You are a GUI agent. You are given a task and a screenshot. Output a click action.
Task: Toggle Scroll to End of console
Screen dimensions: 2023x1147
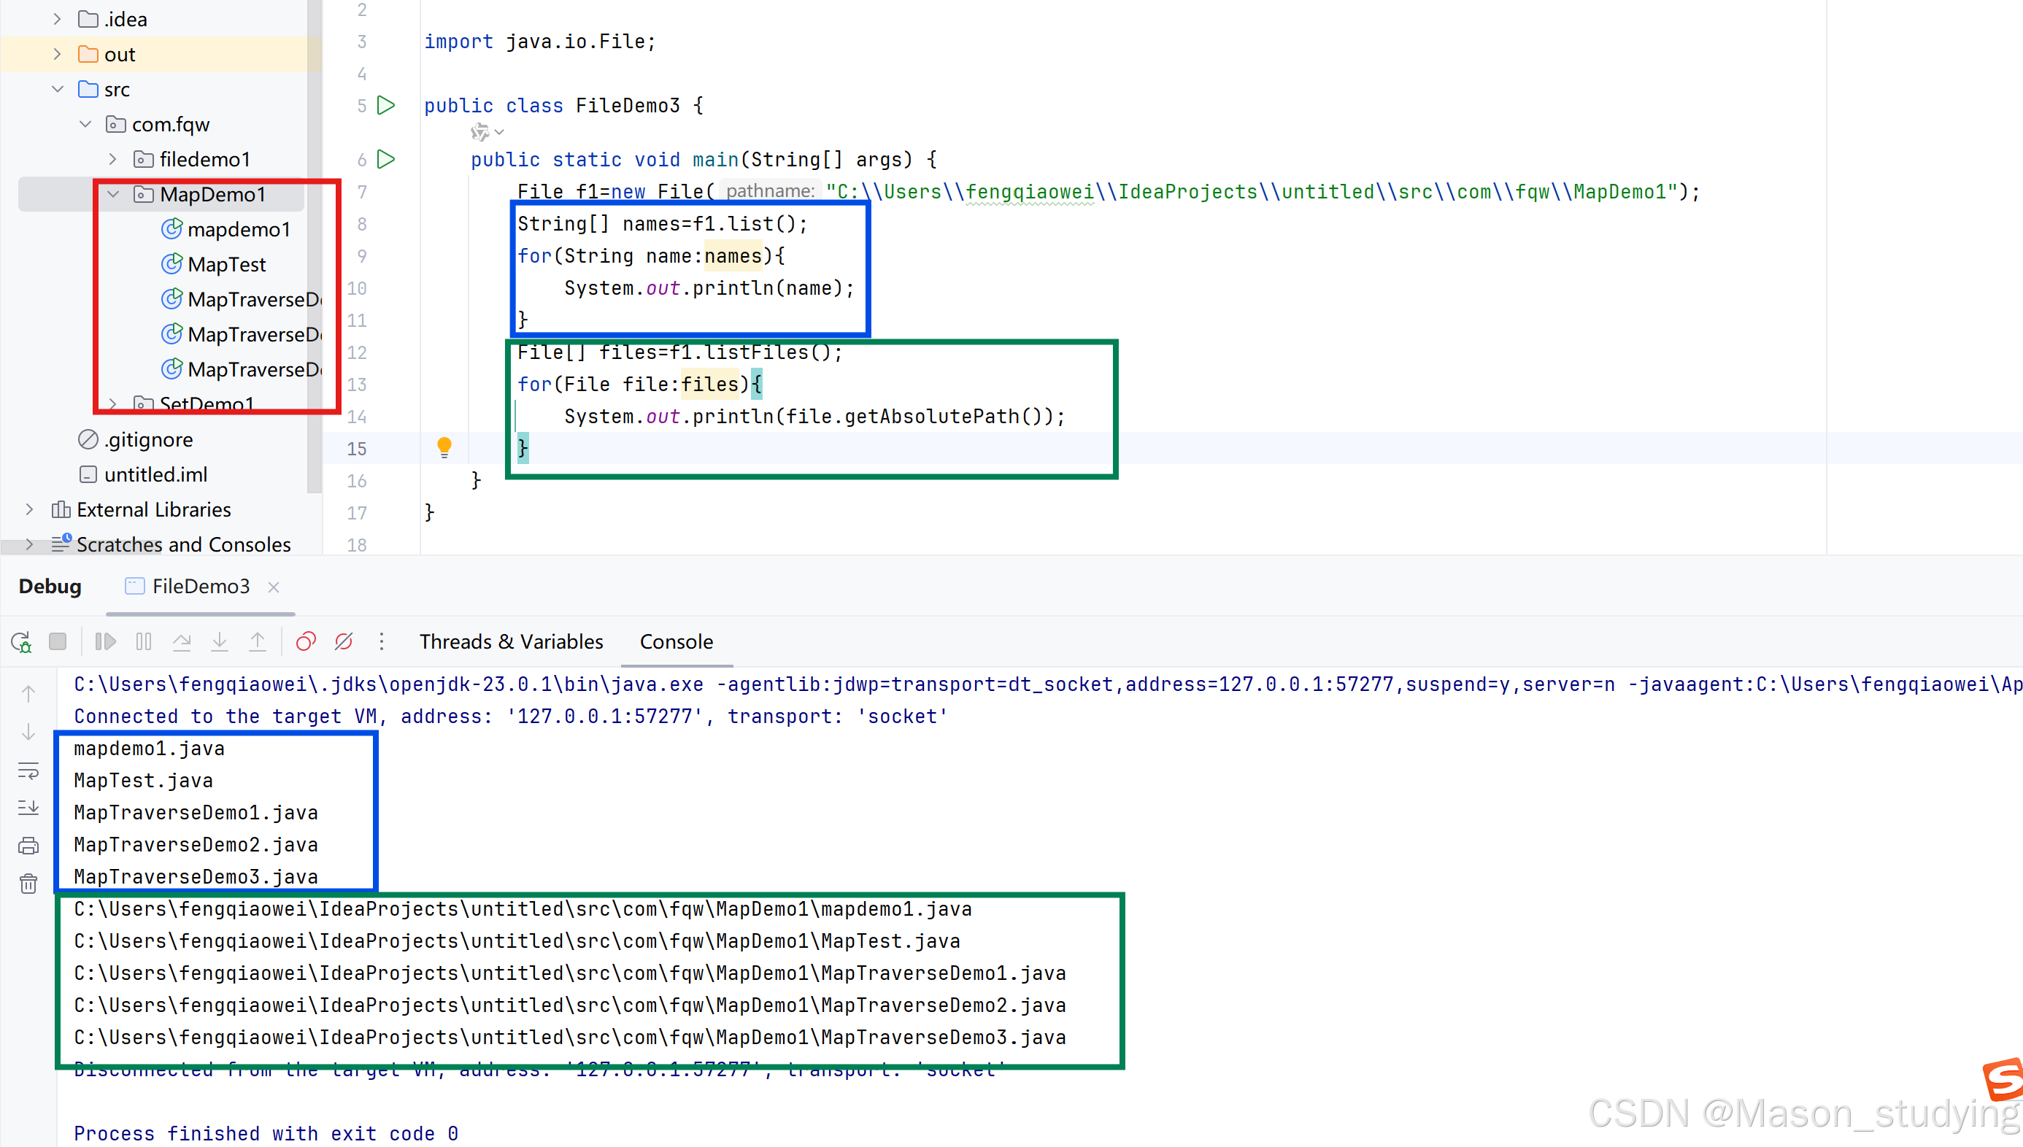point(28,808)
